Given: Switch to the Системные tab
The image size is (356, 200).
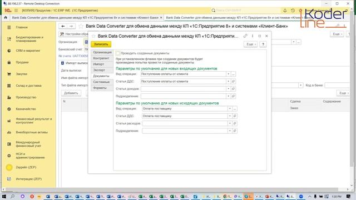Looking at the screenshot, I should coord(102,82).
